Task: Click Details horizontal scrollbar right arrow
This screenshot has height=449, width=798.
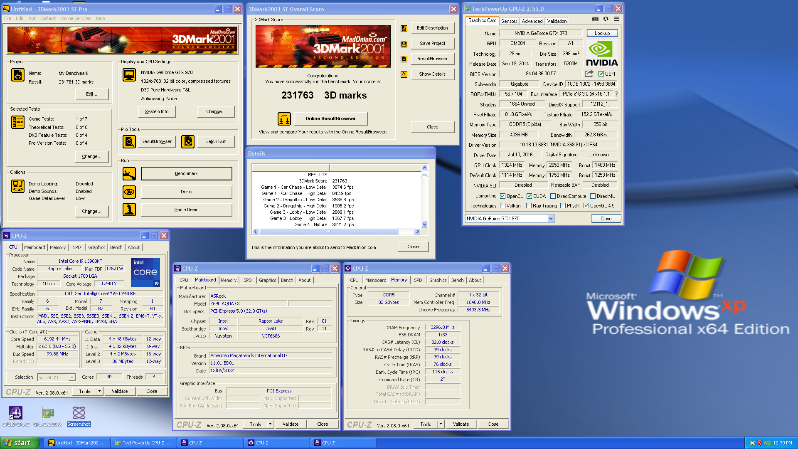Action: (417, 232)
